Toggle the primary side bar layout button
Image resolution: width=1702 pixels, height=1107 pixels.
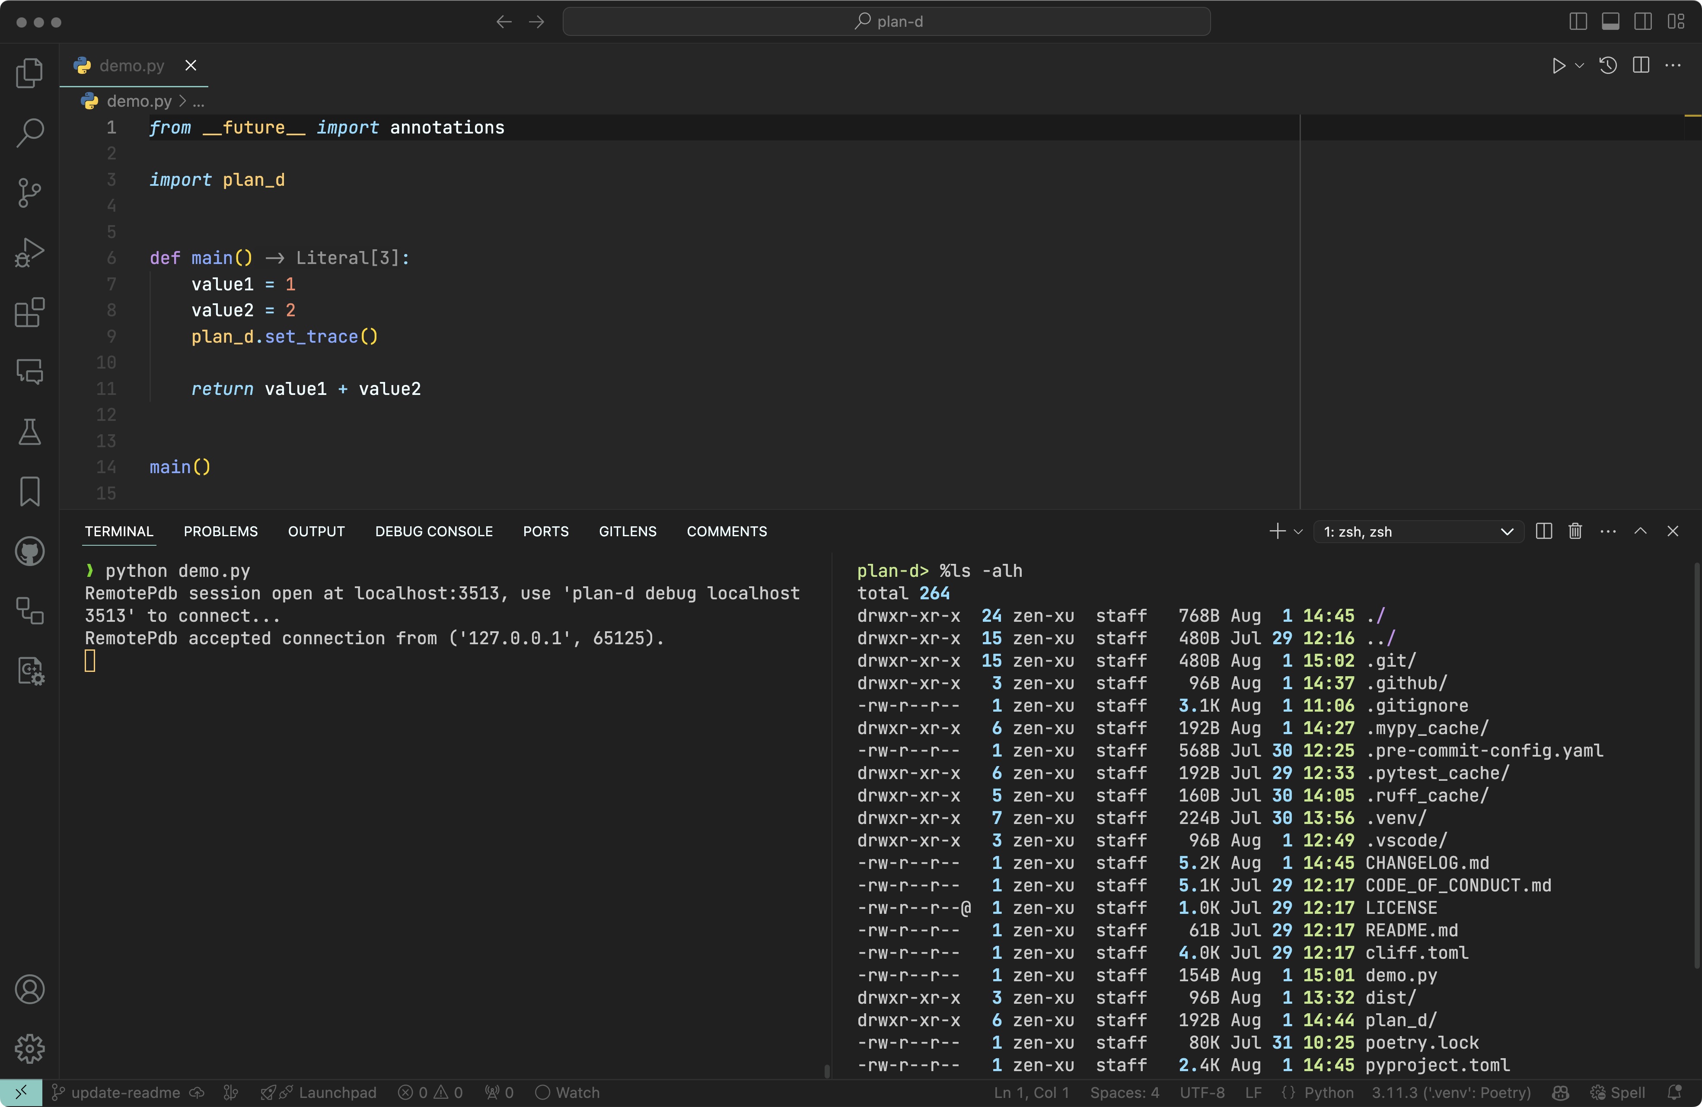(1578, 22)
